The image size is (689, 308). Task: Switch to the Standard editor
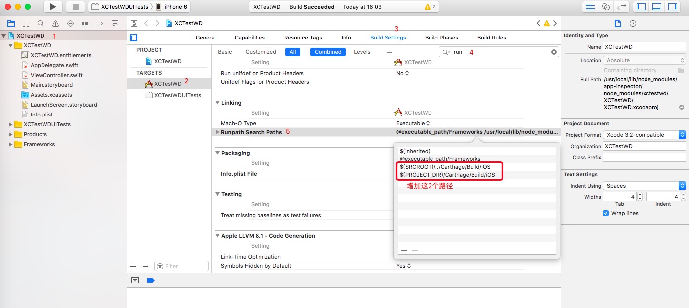tap(590, 7)
